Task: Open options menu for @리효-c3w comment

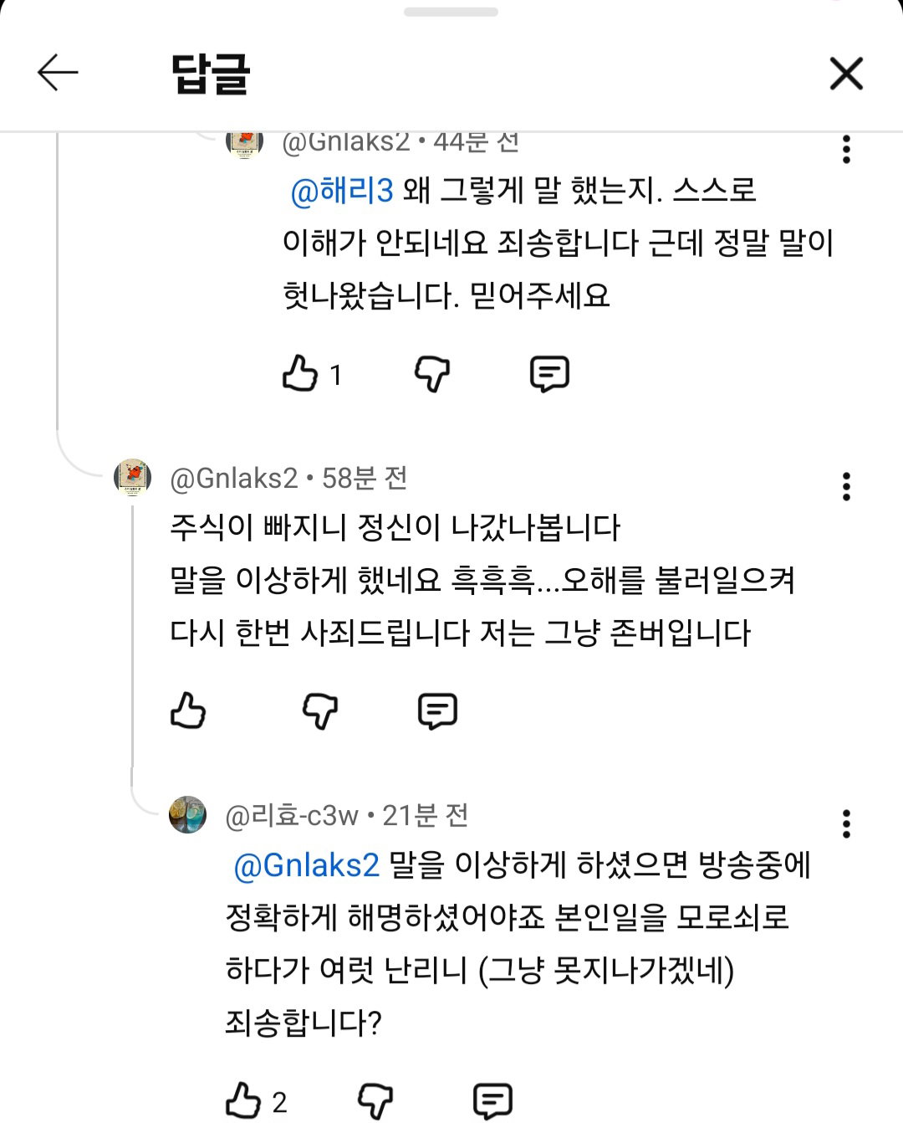Action: [846, 823]
